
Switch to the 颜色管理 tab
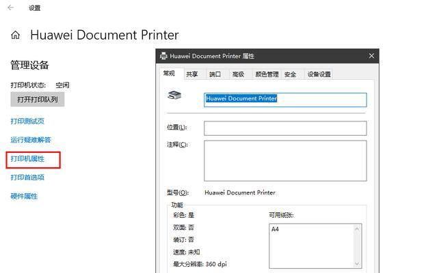pos(267,74)
